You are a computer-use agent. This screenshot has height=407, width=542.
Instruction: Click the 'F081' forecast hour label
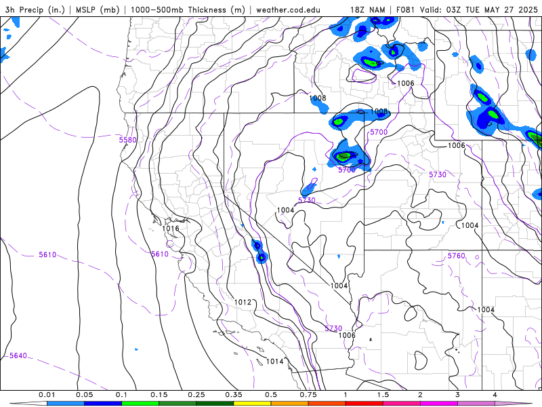[406, 9]
